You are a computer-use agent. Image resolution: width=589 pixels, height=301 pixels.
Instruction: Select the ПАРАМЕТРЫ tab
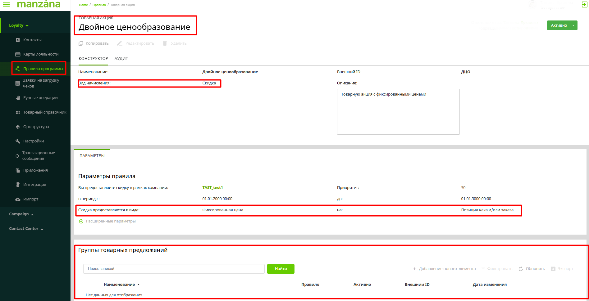[92, 156]
